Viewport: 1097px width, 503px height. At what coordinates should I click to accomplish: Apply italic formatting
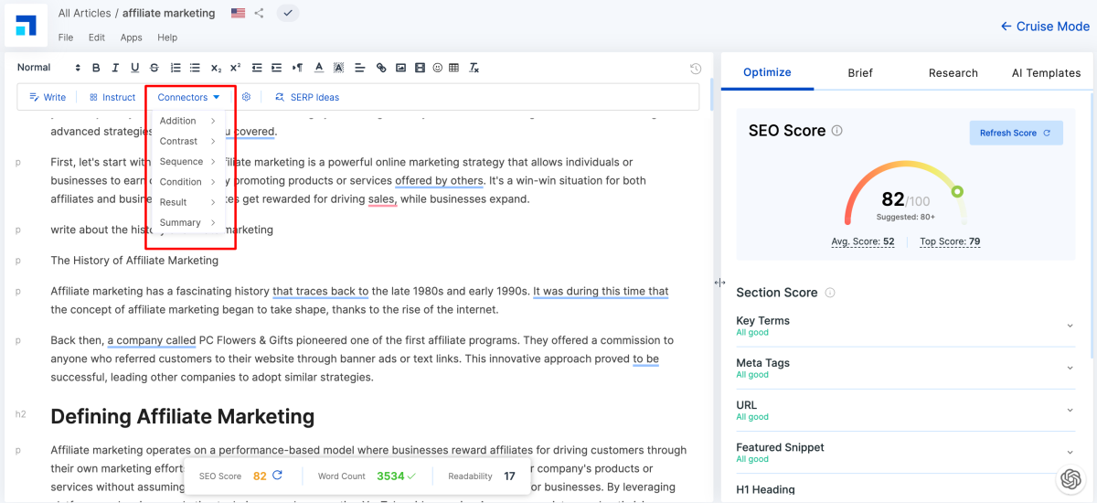115,68
